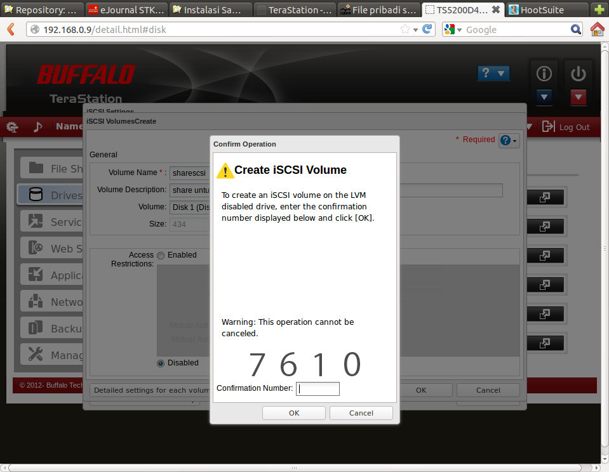
Task: Reload page with browser refresh icon
Action: tap(428, 29)
